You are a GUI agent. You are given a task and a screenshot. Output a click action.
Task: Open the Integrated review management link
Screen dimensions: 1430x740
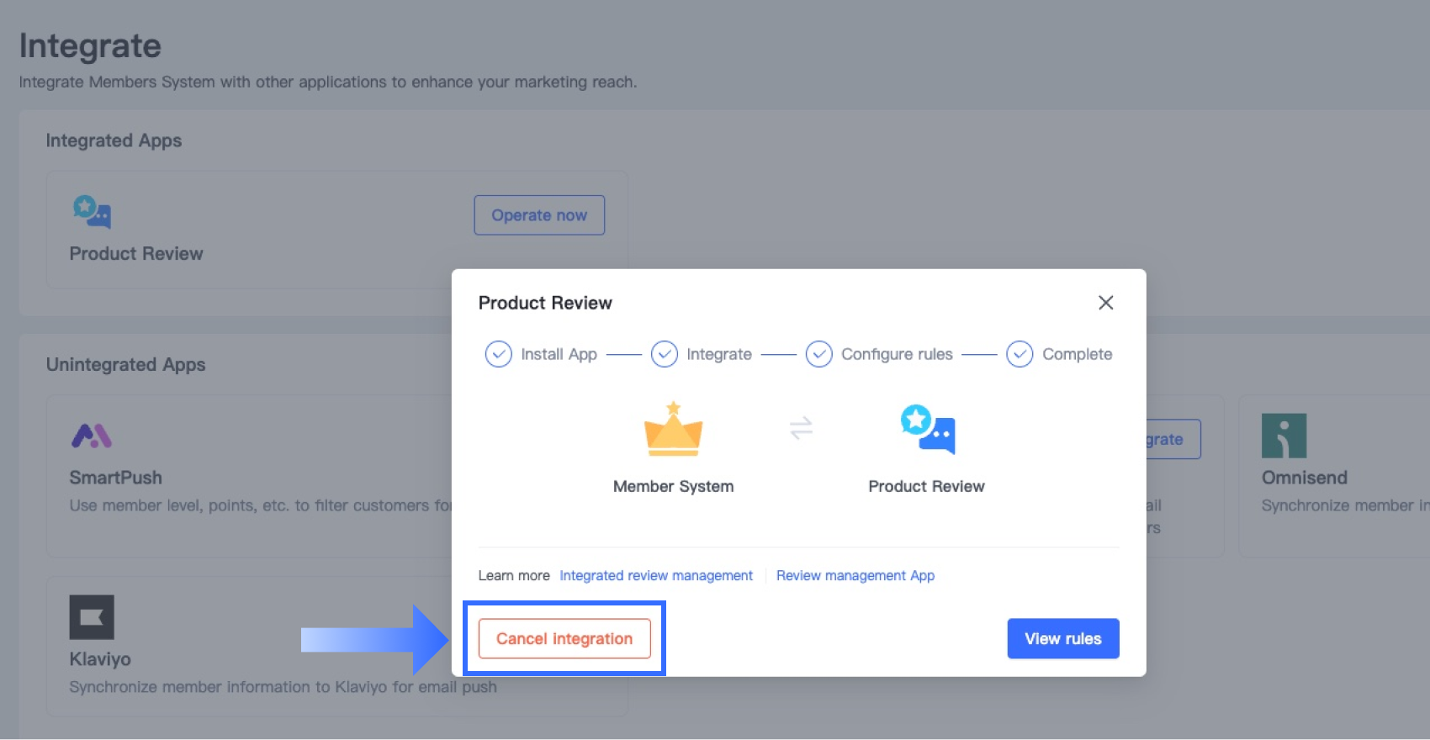tap(656, 575)
